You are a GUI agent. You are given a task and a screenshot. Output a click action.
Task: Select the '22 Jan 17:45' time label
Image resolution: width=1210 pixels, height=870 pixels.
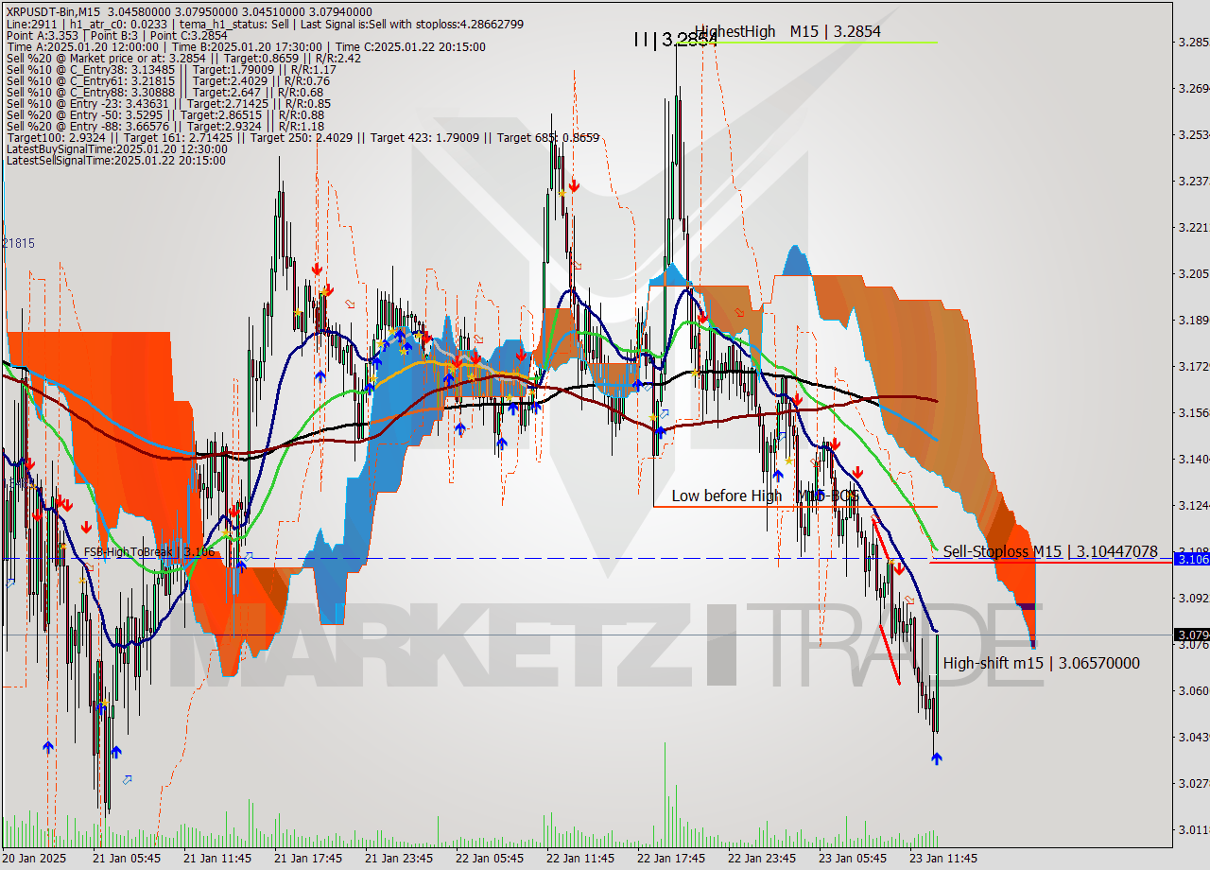pos(671,859)
